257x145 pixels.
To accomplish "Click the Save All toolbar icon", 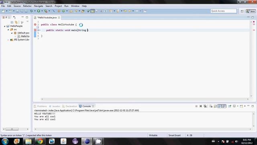I will pyautogui.click(x=22, y=11).
